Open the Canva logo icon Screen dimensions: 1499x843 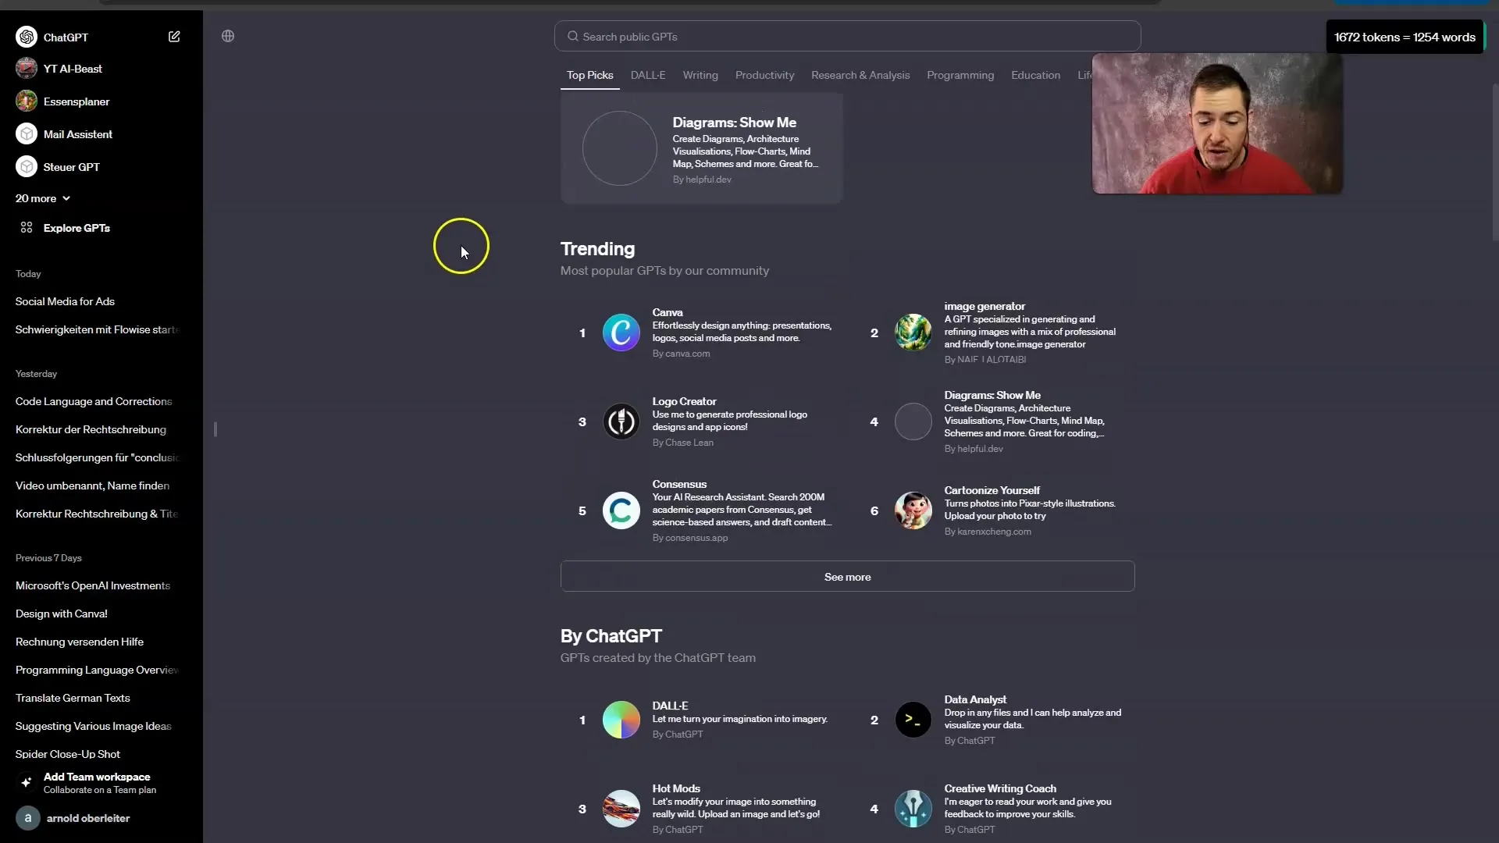[621, 333]
